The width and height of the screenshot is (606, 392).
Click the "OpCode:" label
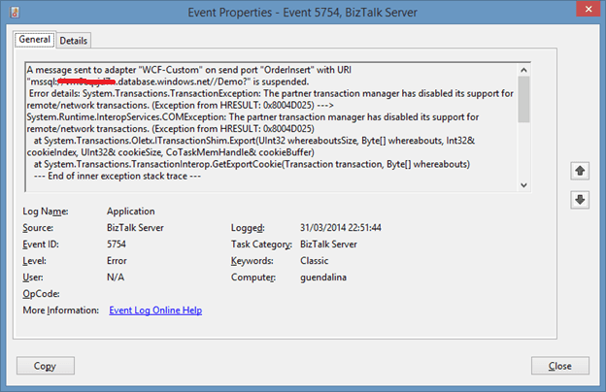pyautogui.click(x=41, y=294)
